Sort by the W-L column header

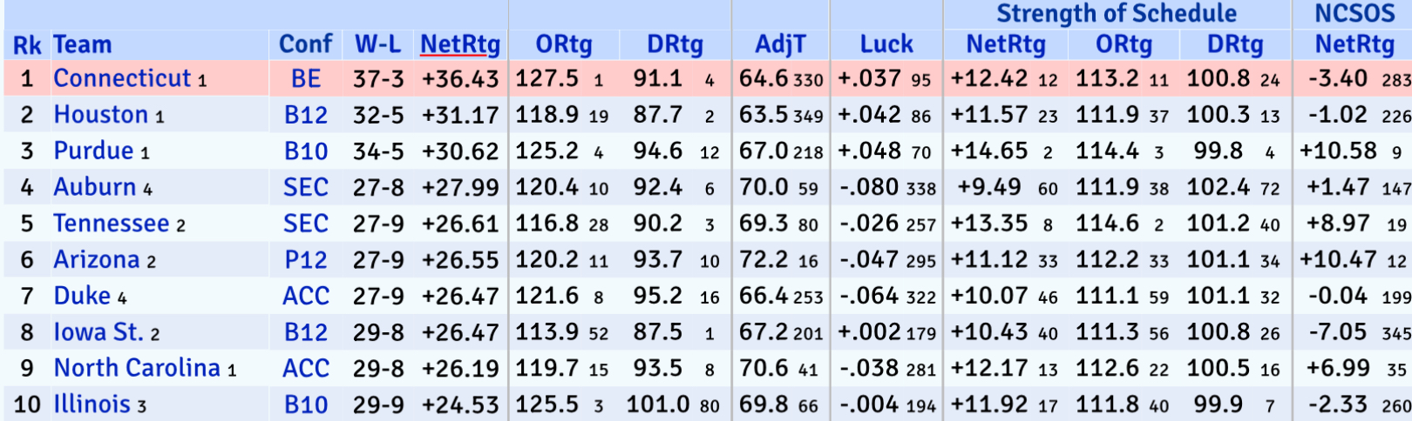pos(378,44)
